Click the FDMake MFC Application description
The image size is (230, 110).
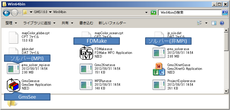point(113,53)
